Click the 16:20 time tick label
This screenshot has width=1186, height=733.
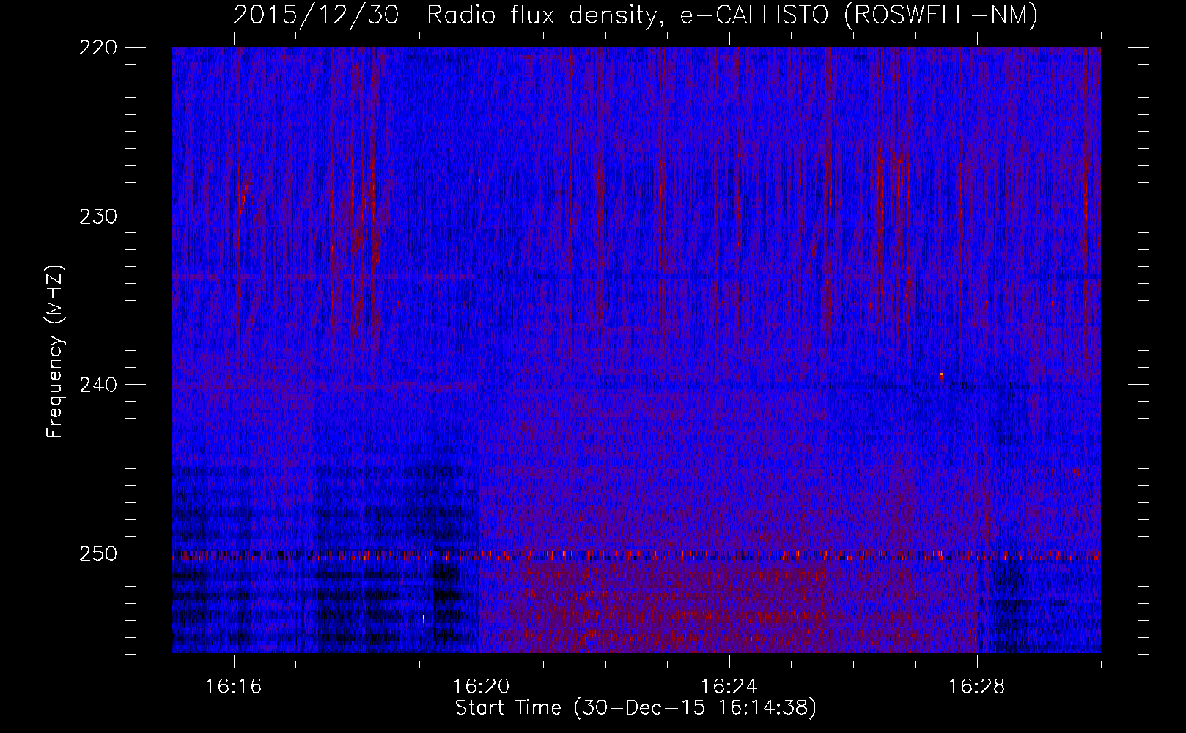click(481, 686)
